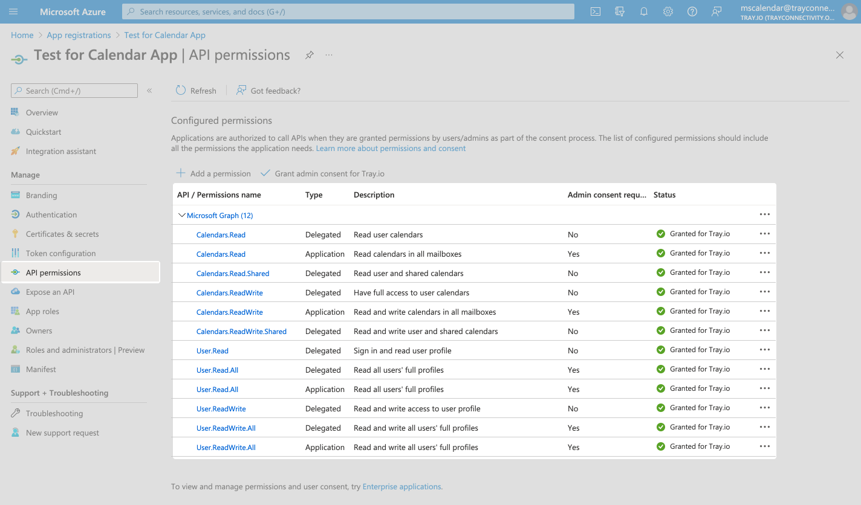Click the green granted status icon for User.Read
Screen dimensions: 861x505
(x=660, y=349)
